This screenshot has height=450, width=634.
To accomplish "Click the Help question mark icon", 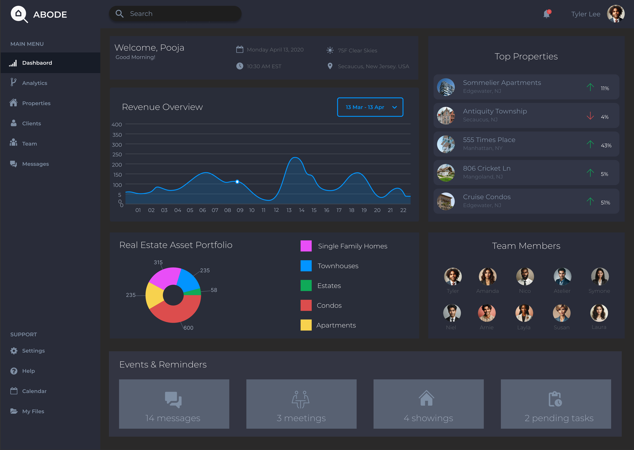I will (14, 371).
